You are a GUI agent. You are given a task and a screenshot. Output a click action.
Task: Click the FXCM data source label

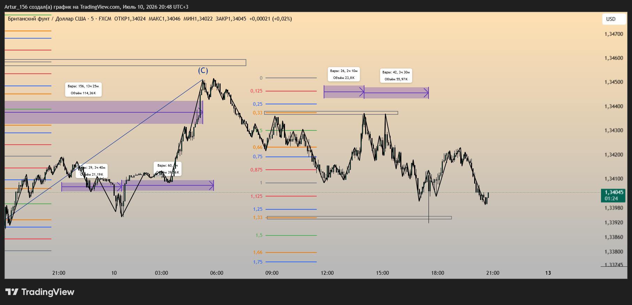coord(105,19)
